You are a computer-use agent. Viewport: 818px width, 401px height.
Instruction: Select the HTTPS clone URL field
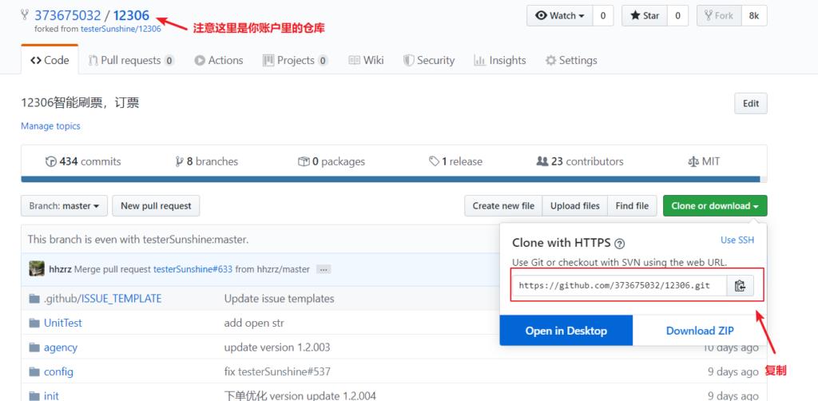619,286
